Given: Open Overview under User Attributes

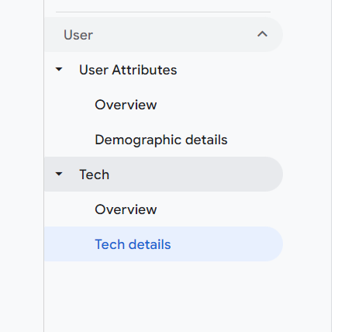Looking at the screenshot, I should click(126, 105).
